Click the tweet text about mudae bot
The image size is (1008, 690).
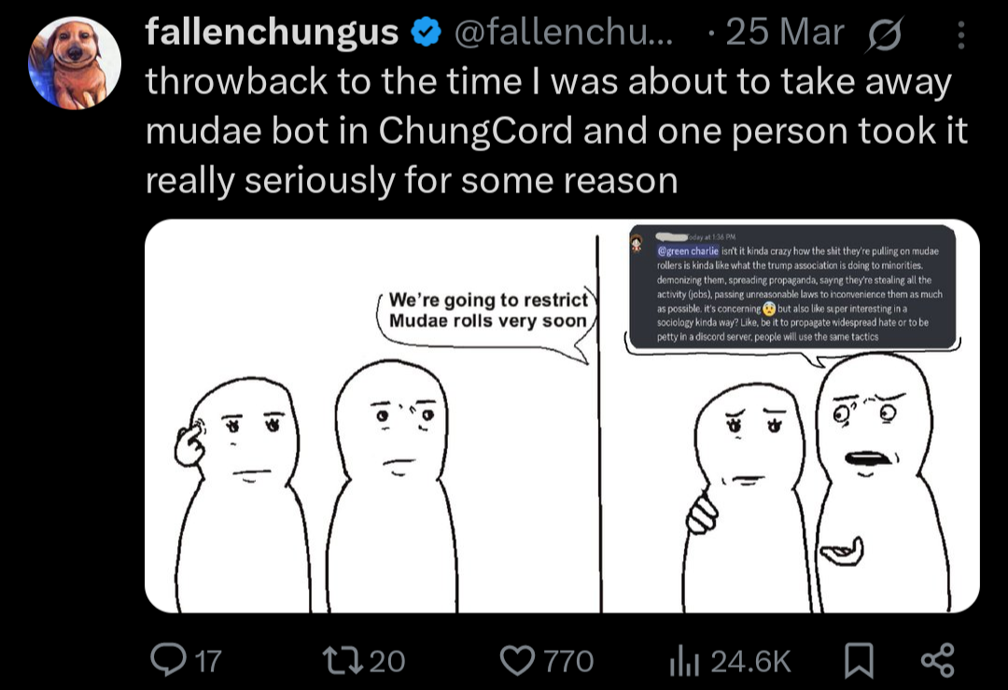tap(556, 131)
